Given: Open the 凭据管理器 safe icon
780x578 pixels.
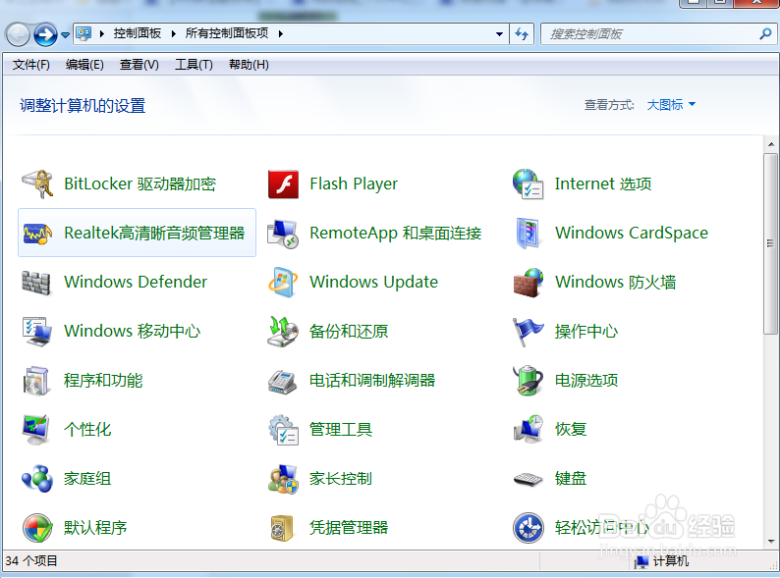Looking at the screenshot, I should coord(282,528).
